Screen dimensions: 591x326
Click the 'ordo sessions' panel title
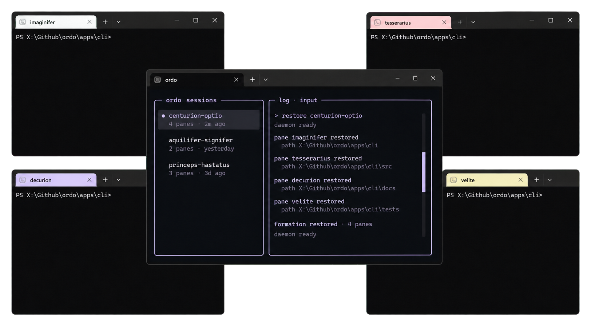pyautogui.click(x=191, y=100)
